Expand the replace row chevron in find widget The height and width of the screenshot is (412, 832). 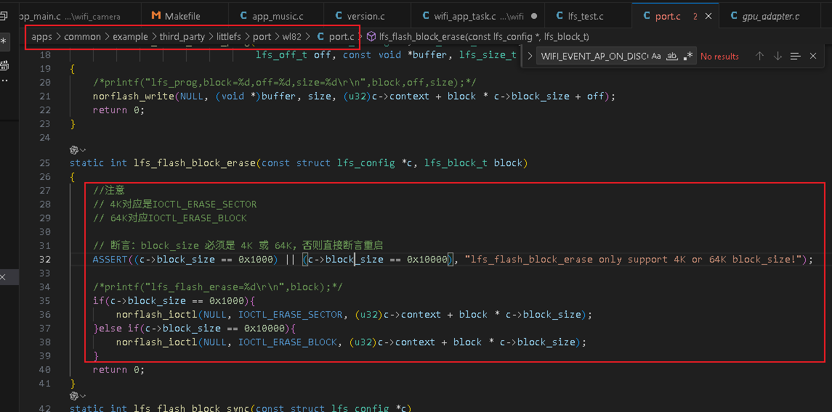click(530, 56)
